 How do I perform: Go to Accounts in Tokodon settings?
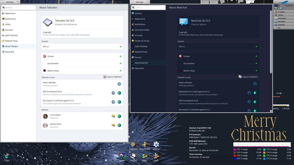click(x=18, y=30)
